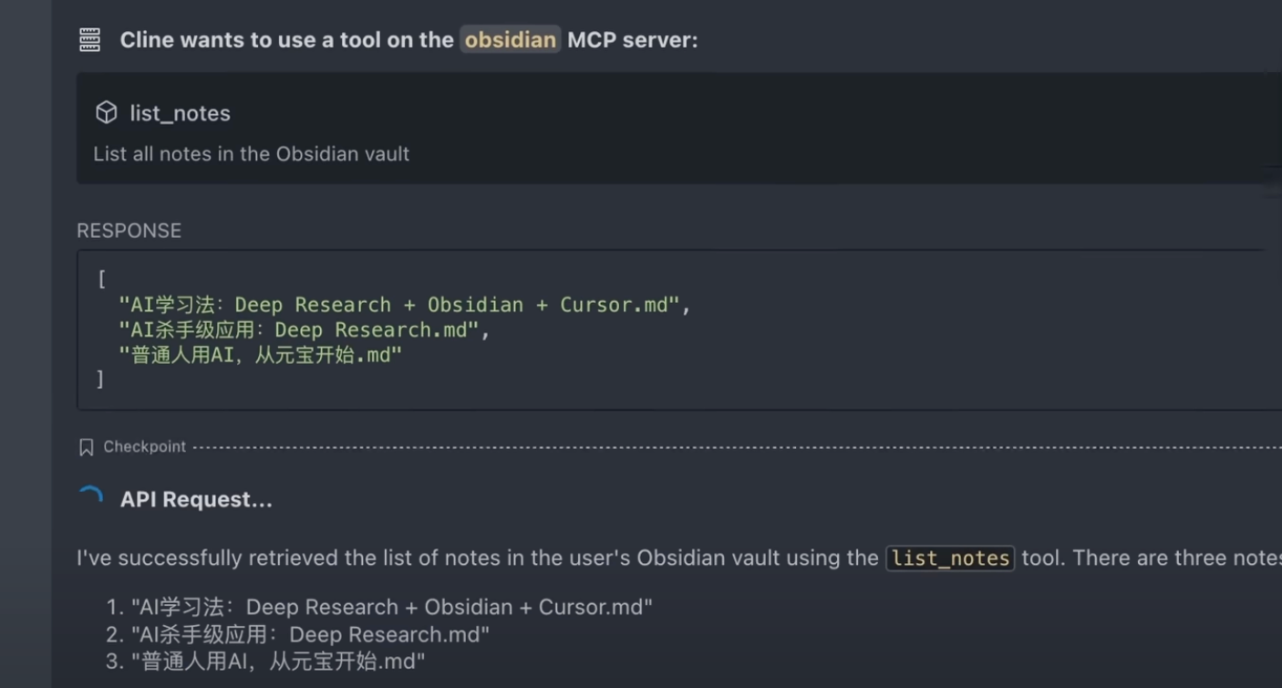Click the tool description "List all notes" text
The image size is (1282, 688).
tap(251, 154)
